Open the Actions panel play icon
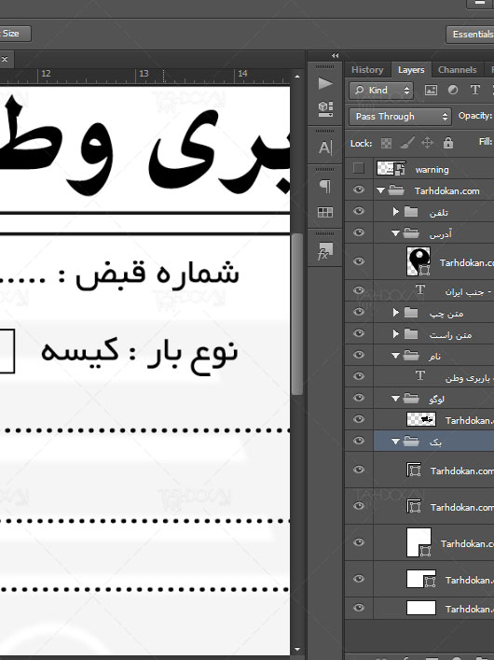 pos(325,83)
